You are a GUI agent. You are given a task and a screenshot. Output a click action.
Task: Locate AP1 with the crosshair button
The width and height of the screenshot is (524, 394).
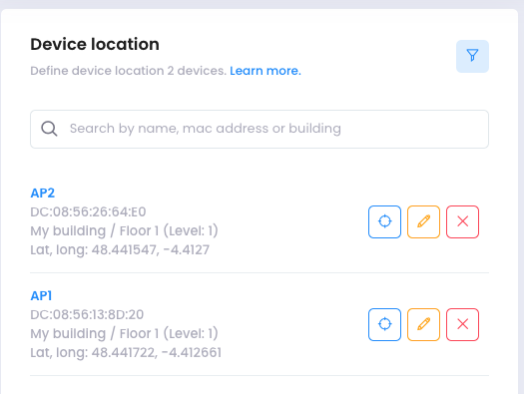(x=384, y=324)
